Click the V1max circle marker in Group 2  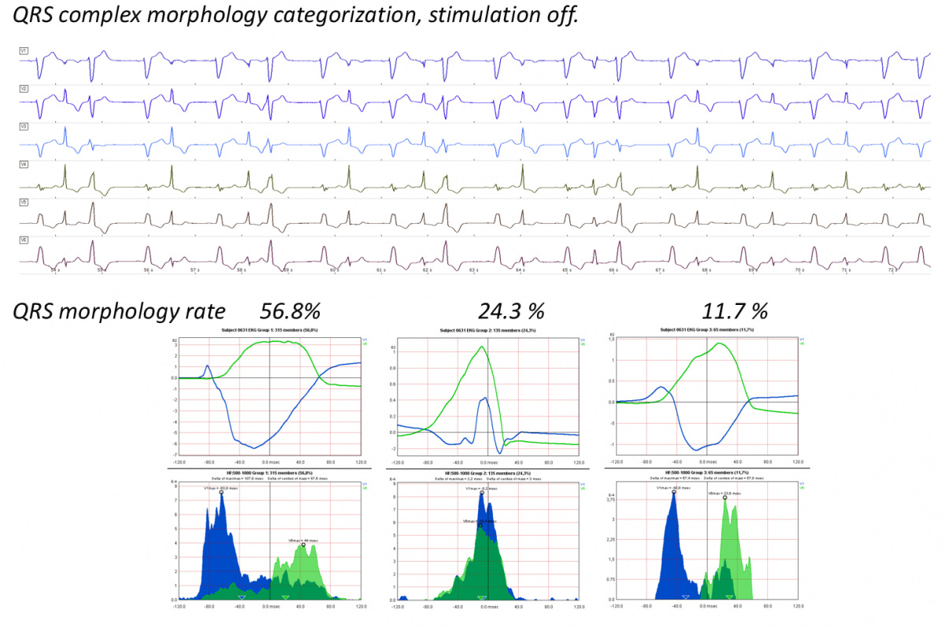pos(481,493)
